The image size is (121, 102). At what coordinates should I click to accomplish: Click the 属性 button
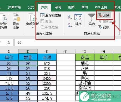46,21
